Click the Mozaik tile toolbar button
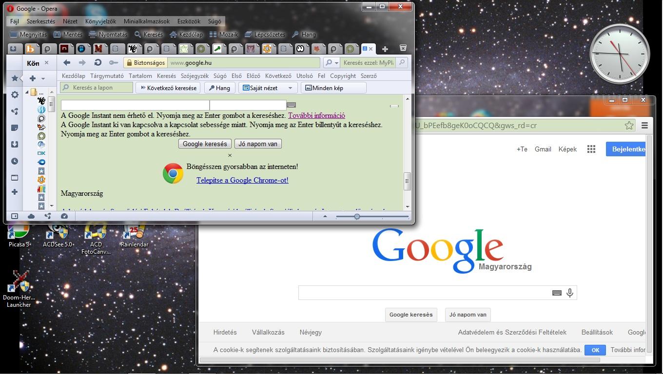663x374 pixels. pyautogui.click(x=223, y=35)
